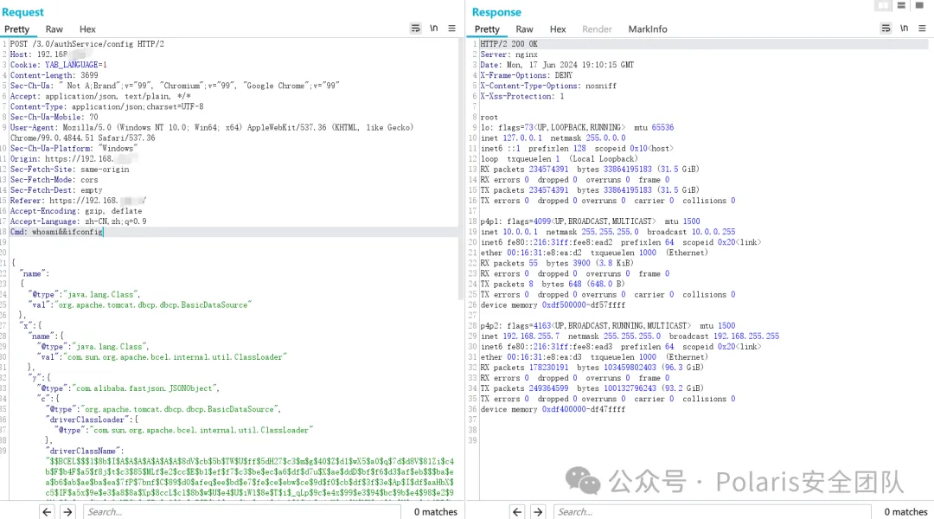Switch Request view to Hex tab
934x519 pixels.
pos(87,29)
